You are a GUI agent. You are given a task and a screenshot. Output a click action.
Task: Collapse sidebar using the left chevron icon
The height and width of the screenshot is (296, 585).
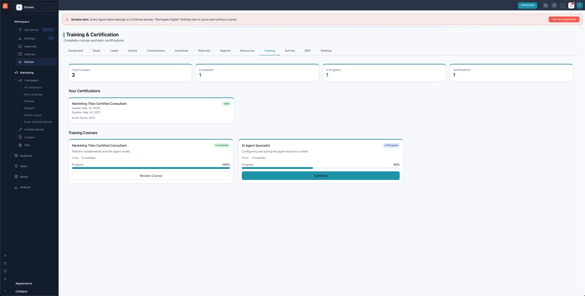pos(5,291)
